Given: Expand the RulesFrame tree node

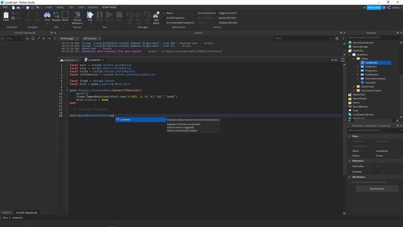Looking at the screenshot, I should (354, 86).
